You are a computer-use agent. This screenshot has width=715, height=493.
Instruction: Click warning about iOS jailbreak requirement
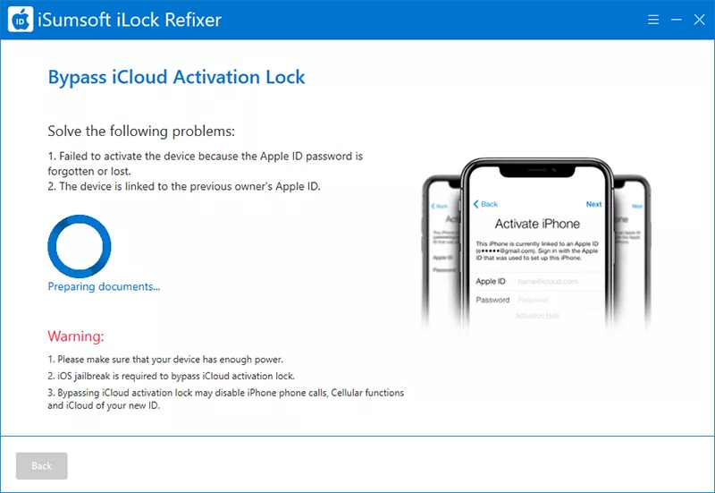(171, 376)
